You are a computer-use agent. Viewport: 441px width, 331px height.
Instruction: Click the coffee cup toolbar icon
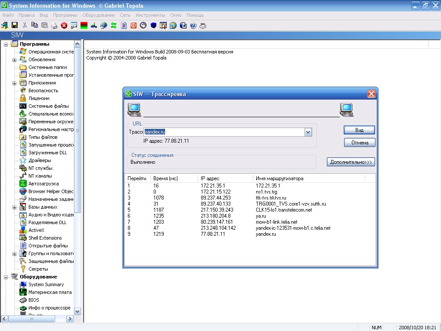coord(203,25)
